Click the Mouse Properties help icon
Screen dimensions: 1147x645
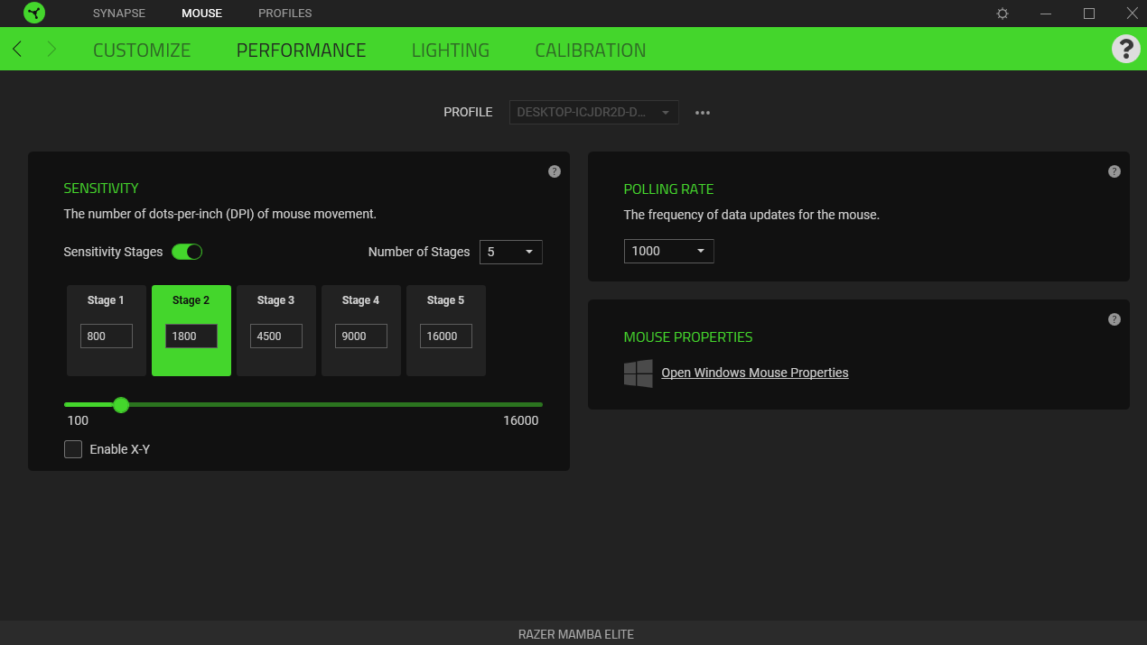click(1114, 319)
